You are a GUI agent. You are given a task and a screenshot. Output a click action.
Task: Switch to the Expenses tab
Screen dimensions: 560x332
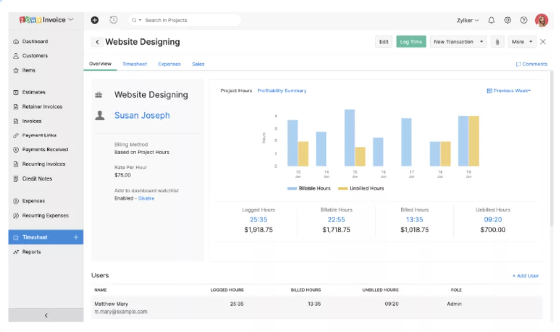[x=169, y=64]
